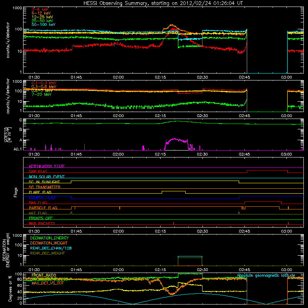Click the REAR_DEC_CHAN/128 legend label

51,248
